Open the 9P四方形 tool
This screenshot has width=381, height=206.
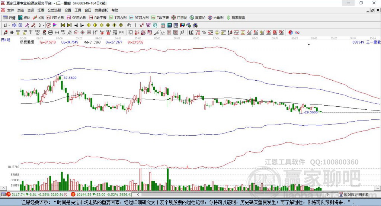(x=77, y=18)
